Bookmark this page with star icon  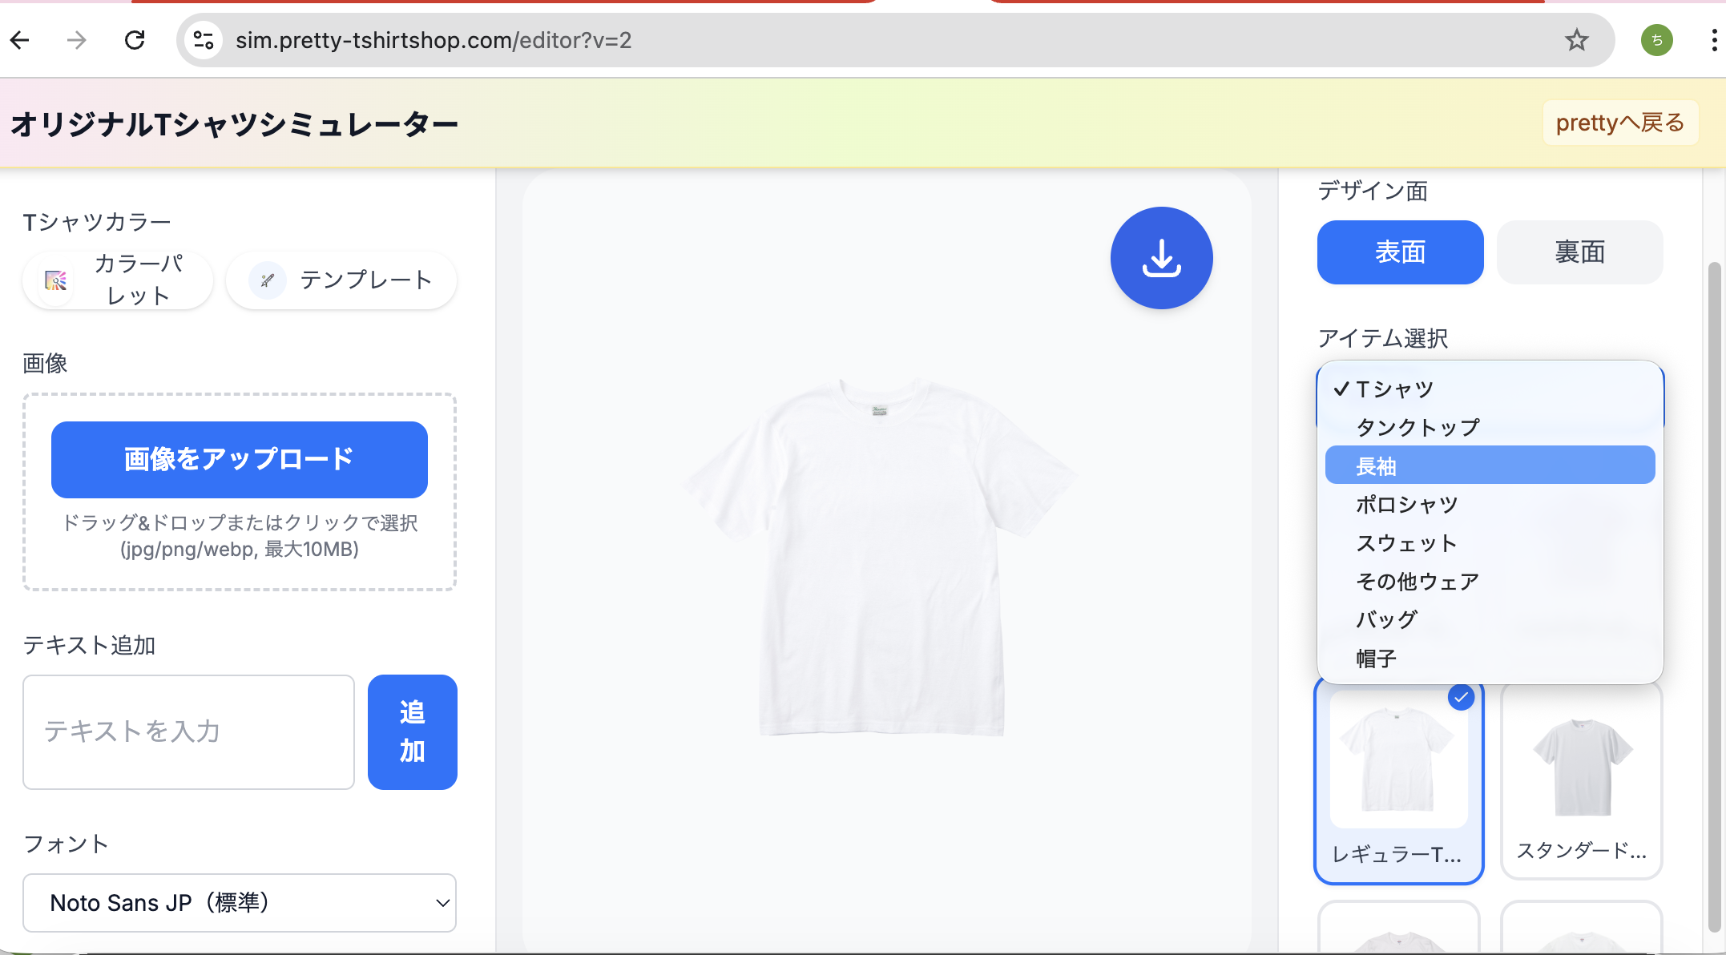click(1576, 40)
